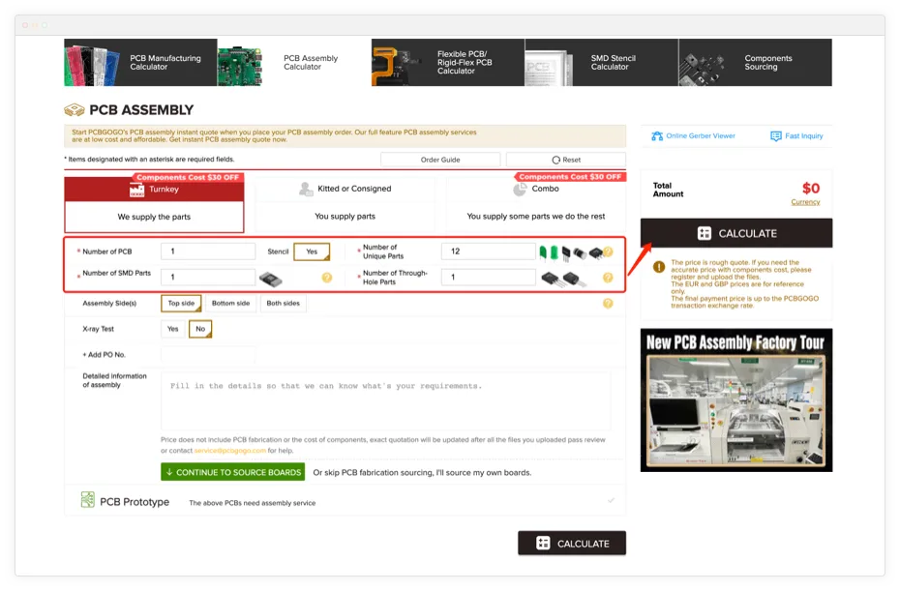Select Top side assembly

[x=181, y=303]
